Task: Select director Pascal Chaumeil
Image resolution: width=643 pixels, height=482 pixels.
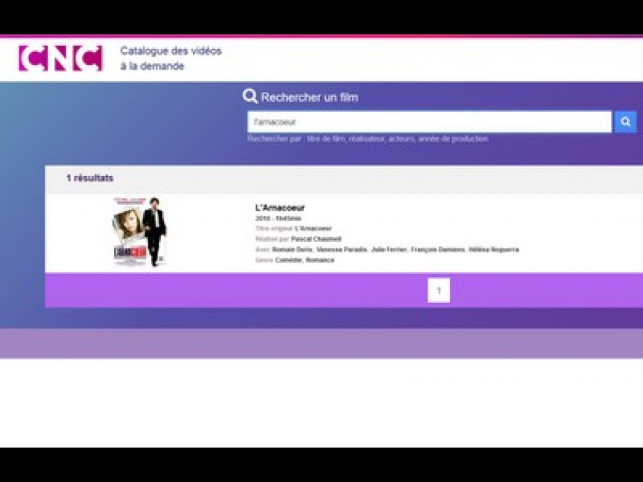Action: pos(315,239)
